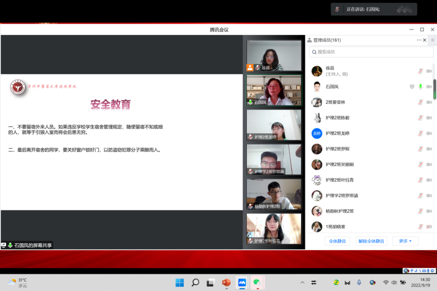Click the taskbar search magnifier icon

coord(195,283)
